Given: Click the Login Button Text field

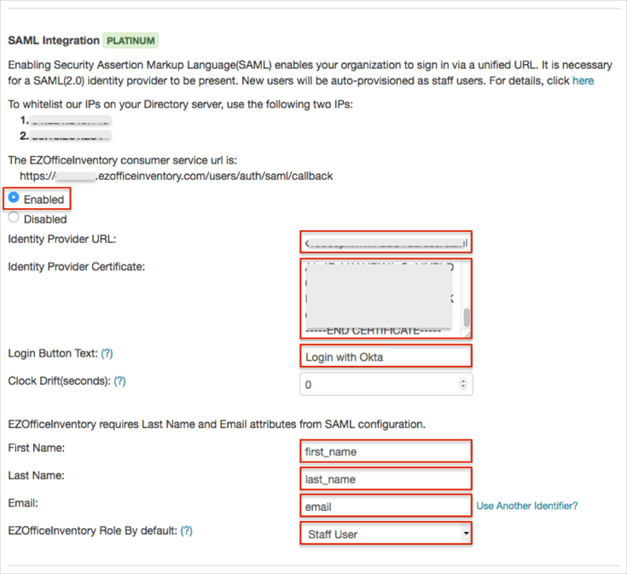Looking at the screenshot, I should 386,357.
